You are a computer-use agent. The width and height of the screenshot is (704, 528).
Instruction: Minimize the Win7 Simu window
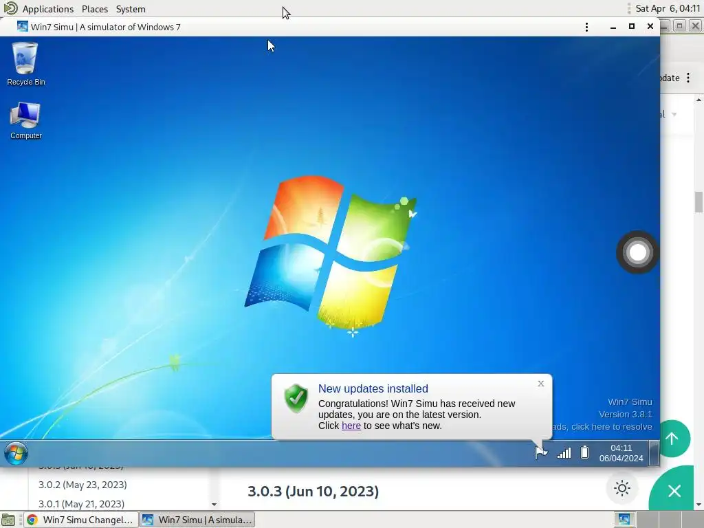tap(613, 27)
